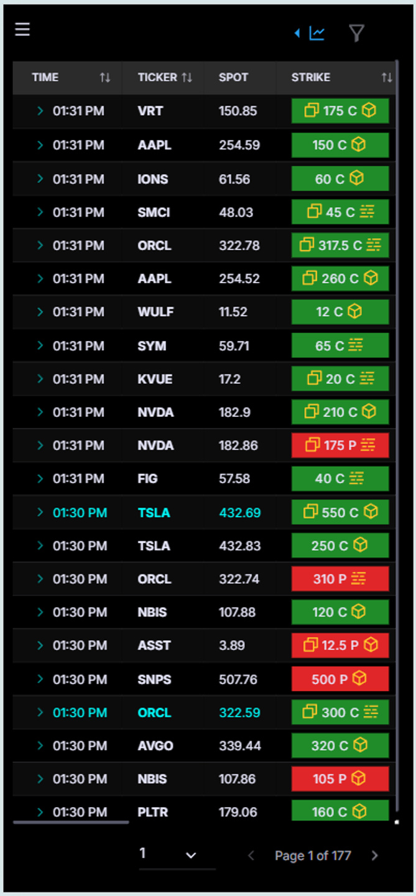Click the SPOT column header

click(234, 78)
